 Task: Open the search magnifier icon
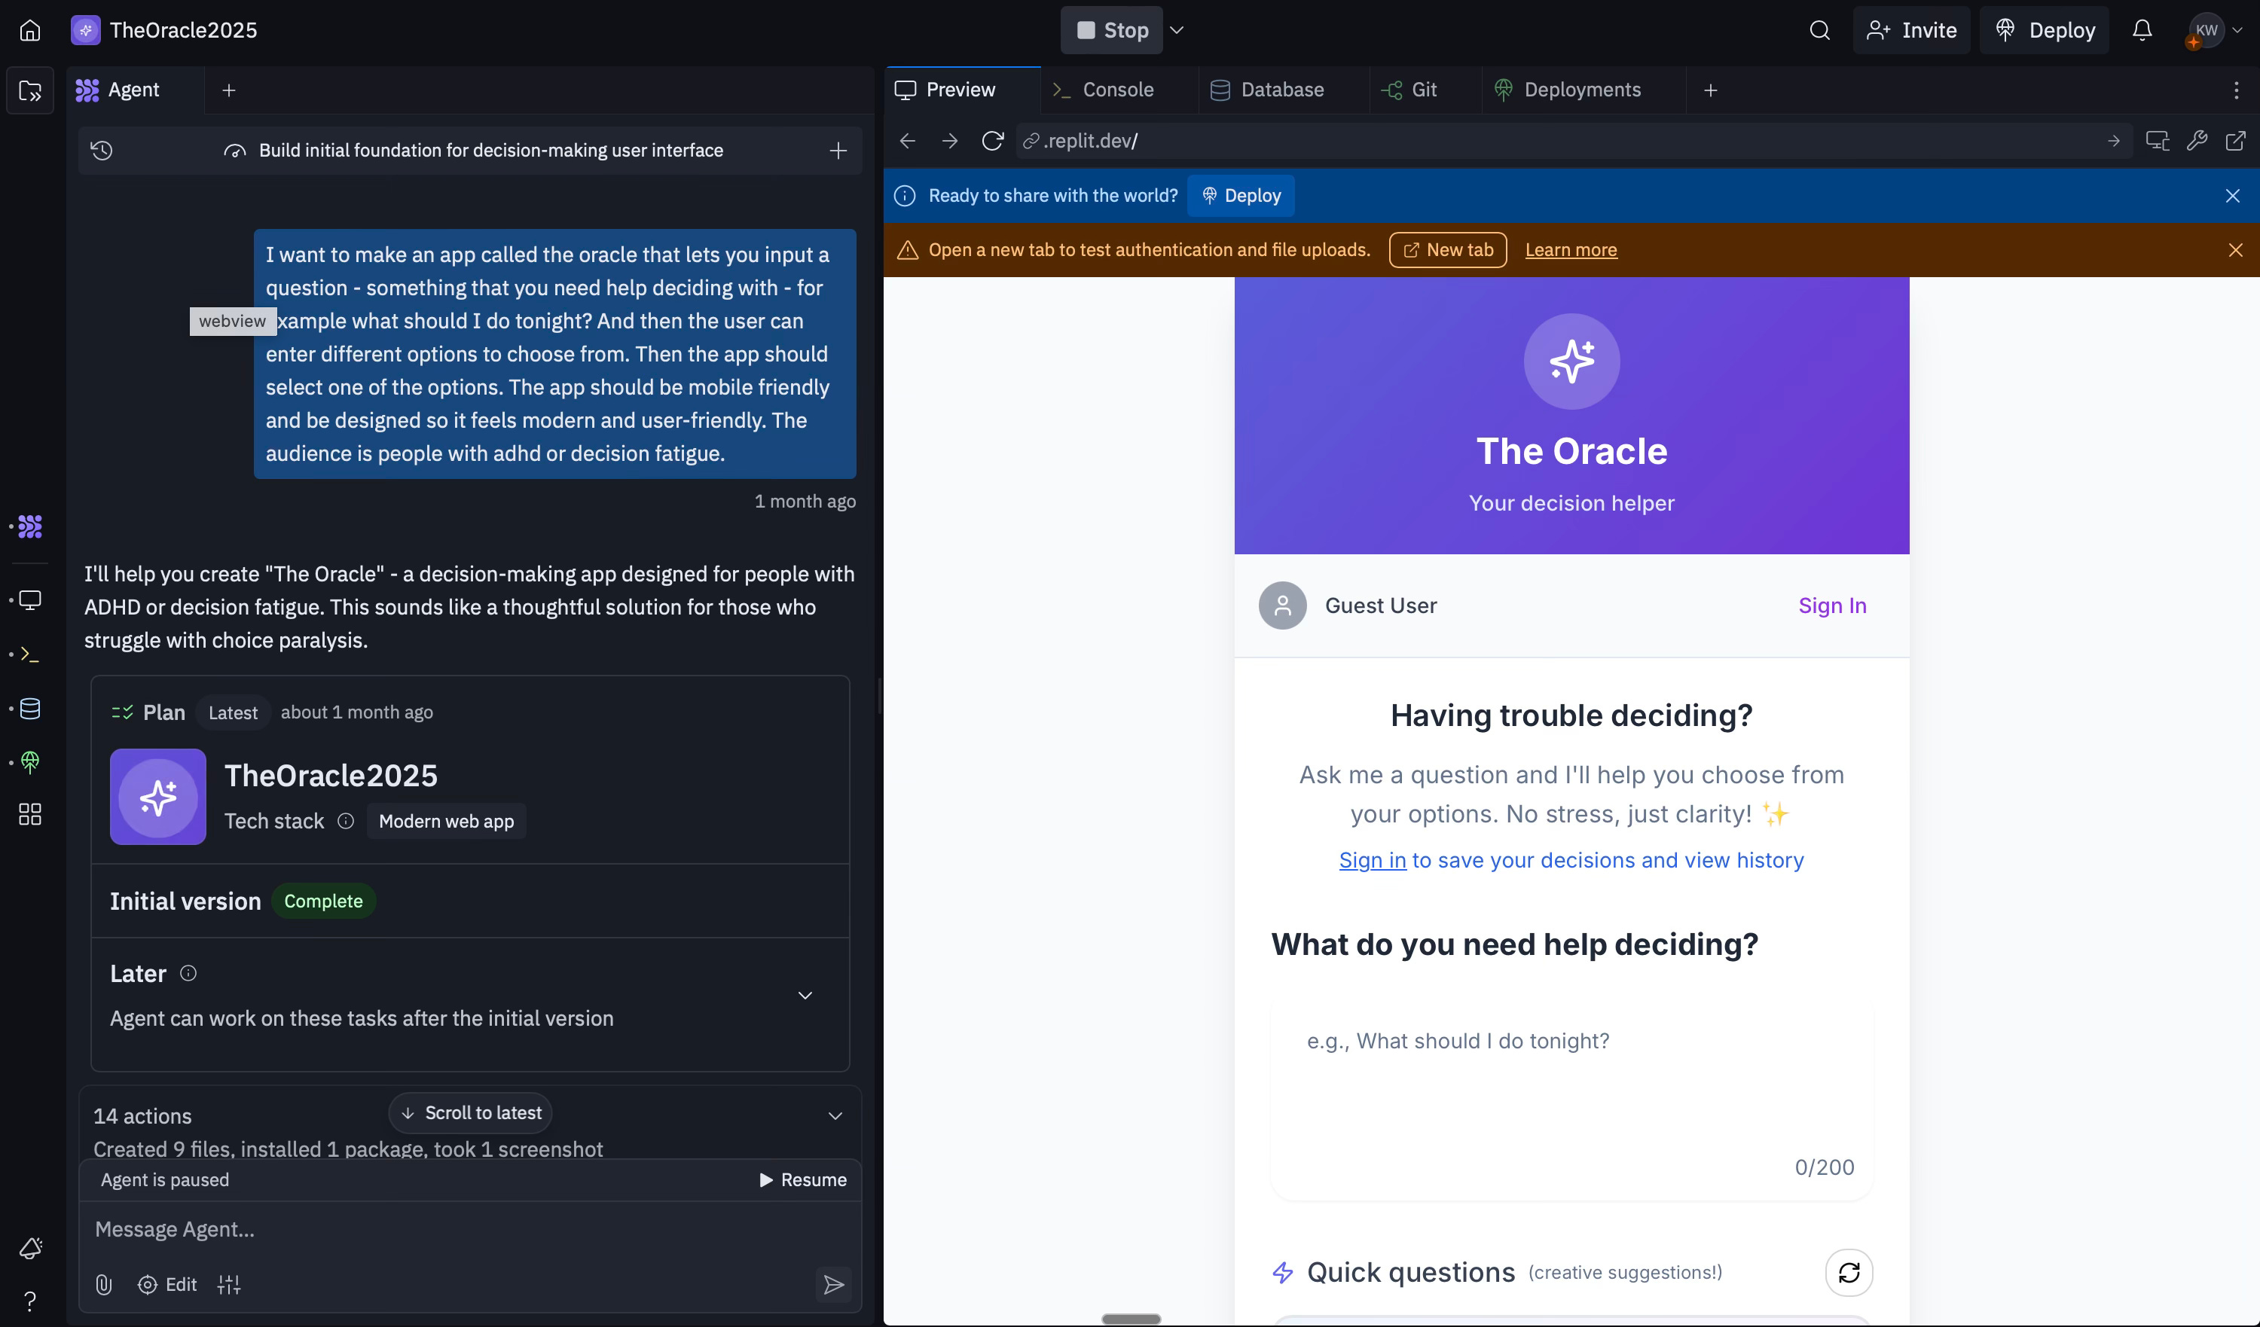click(x=1819, y=30)
